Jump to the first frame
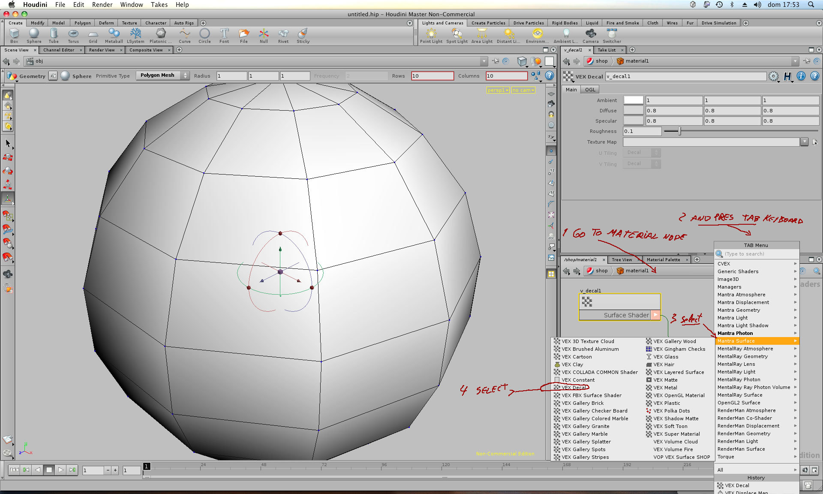This screenshot has width=823, height=494. (x=15, y=470)
